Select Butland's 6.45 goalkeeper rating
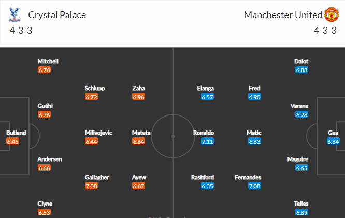The width and height of the screenshot is (345, 218). point(13,141)
